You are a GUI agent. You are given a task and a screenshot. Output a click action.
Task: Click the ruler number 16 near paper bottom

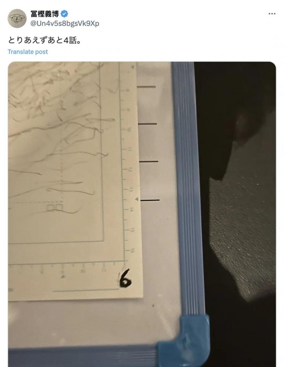(x=132, y=251)
